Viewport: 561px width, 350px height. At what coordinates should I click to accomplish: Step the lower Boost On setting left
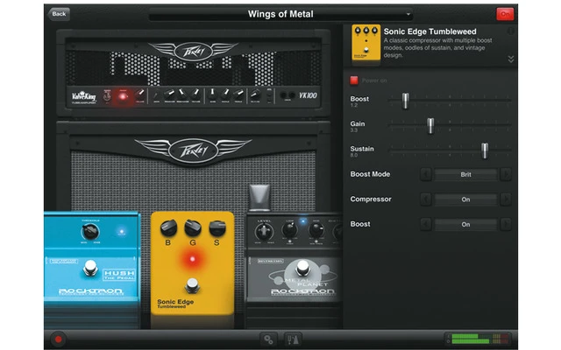pyautogui.click(x=426, y=224)
